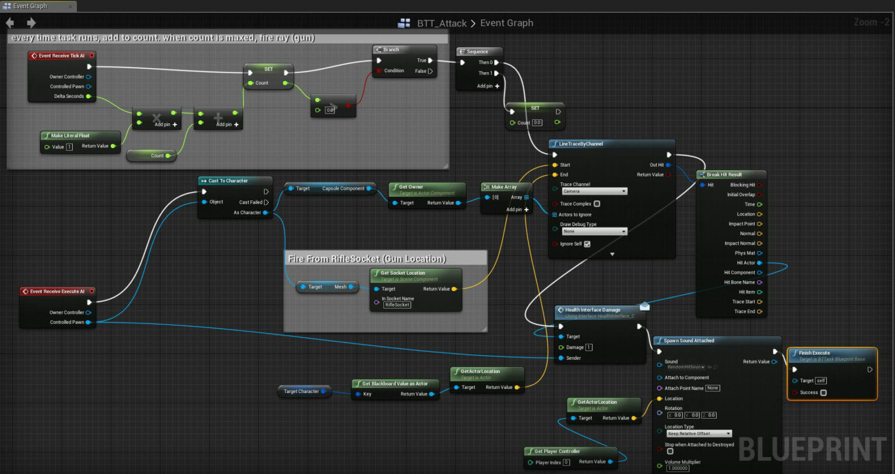Viewport: 895px width, 474px height.
Task: Open the Location Type dropdown on Spawn Sound Attached
Action: [699, 433]
